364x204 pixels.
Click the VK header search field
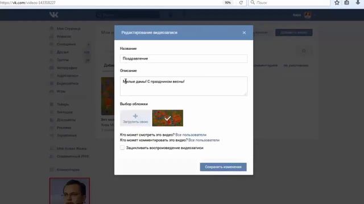pyautogui.click(x=127, y=15)
